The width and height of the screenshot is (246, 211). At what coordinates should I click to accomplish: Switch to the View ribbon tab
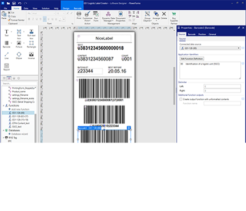coord(35,9)
